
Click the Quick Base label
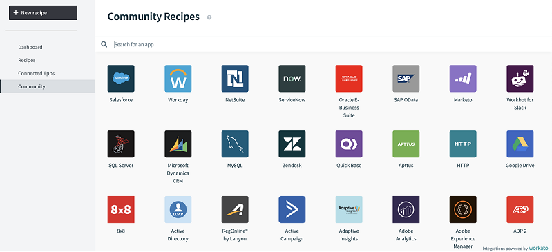pos(349,166)
